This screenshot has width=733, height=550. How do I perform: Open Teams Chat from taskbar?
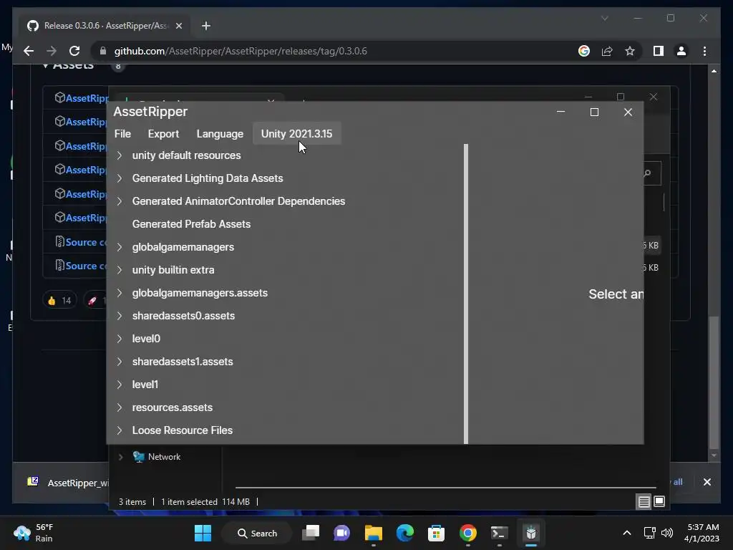(x=341, y=533)
